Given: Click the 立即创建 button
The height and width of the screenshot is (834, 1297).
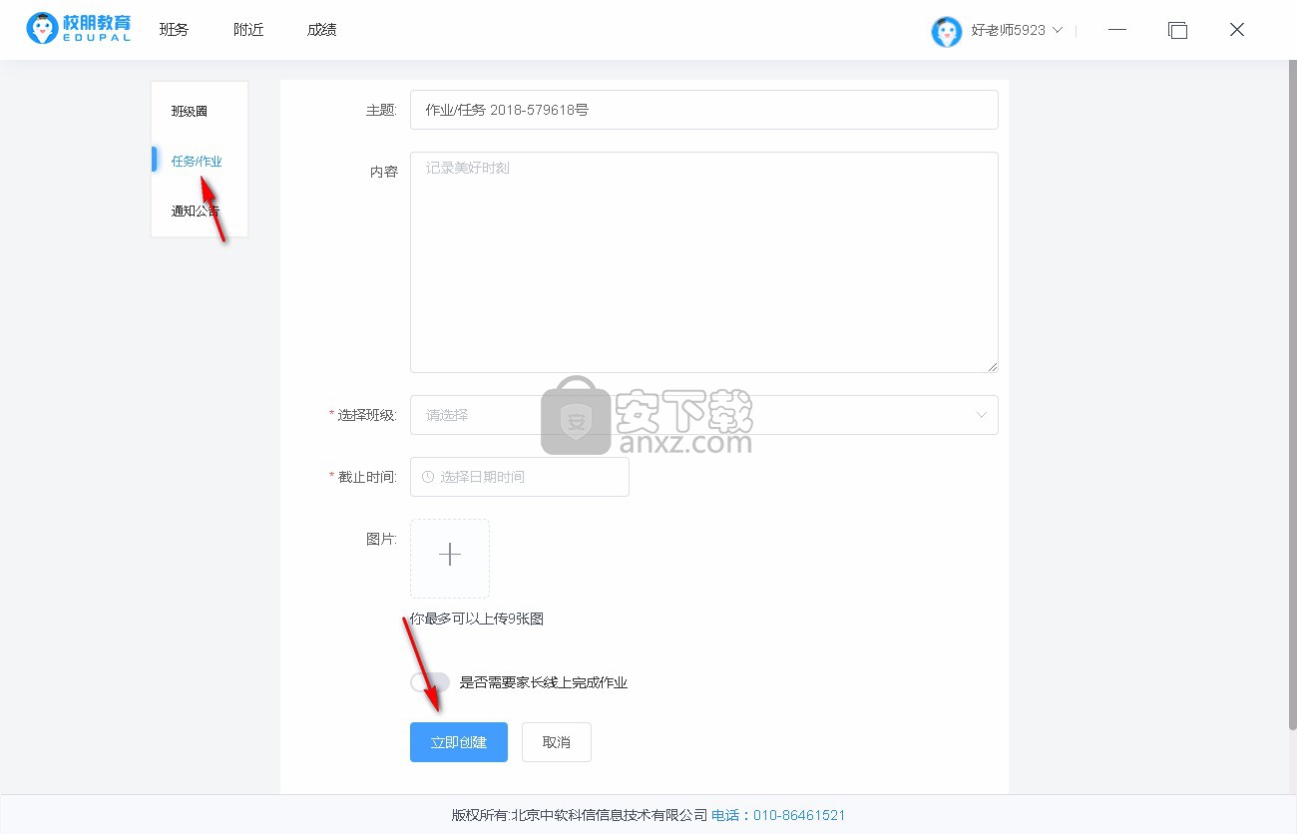Looking at the screenshot, I should pyautogui.click(x=459, y=742).
